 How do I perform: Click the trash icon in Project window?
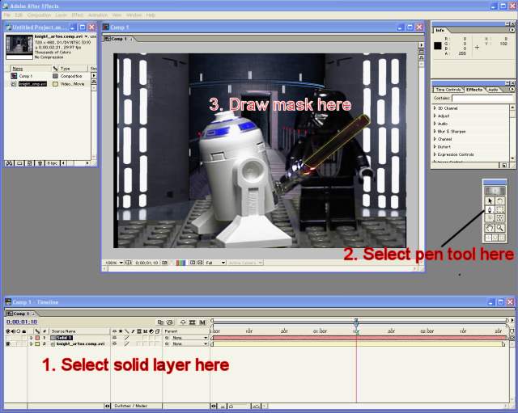point(40,163)
